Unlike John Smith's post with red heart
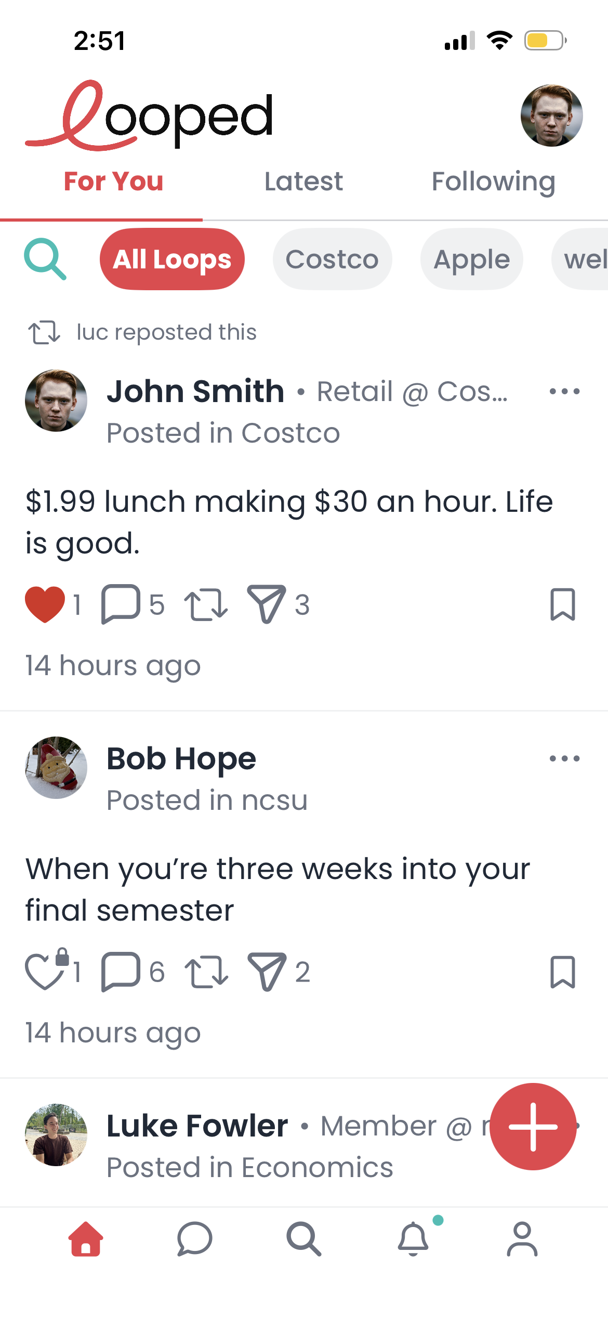The image size is (608, 1317). click(45, 604)
